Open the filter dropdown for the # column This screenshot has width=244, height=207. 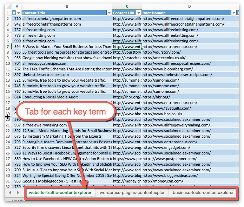19,13
